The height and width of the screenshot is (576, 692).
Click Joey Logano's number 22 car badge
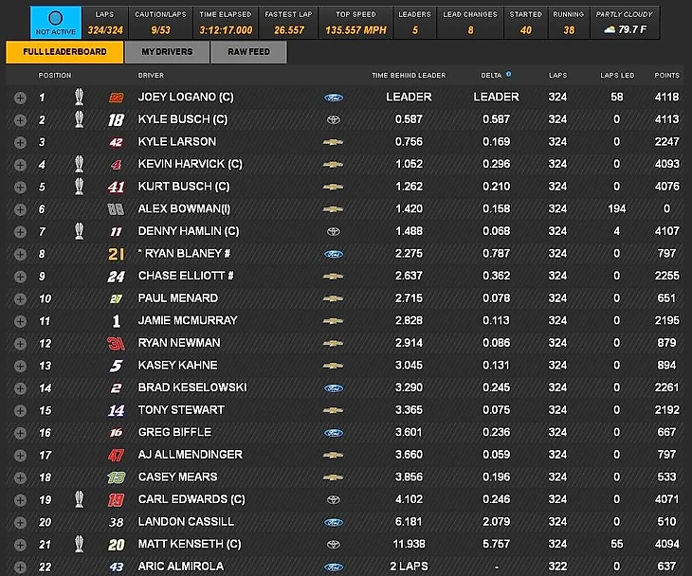click(x=116, y=97)
